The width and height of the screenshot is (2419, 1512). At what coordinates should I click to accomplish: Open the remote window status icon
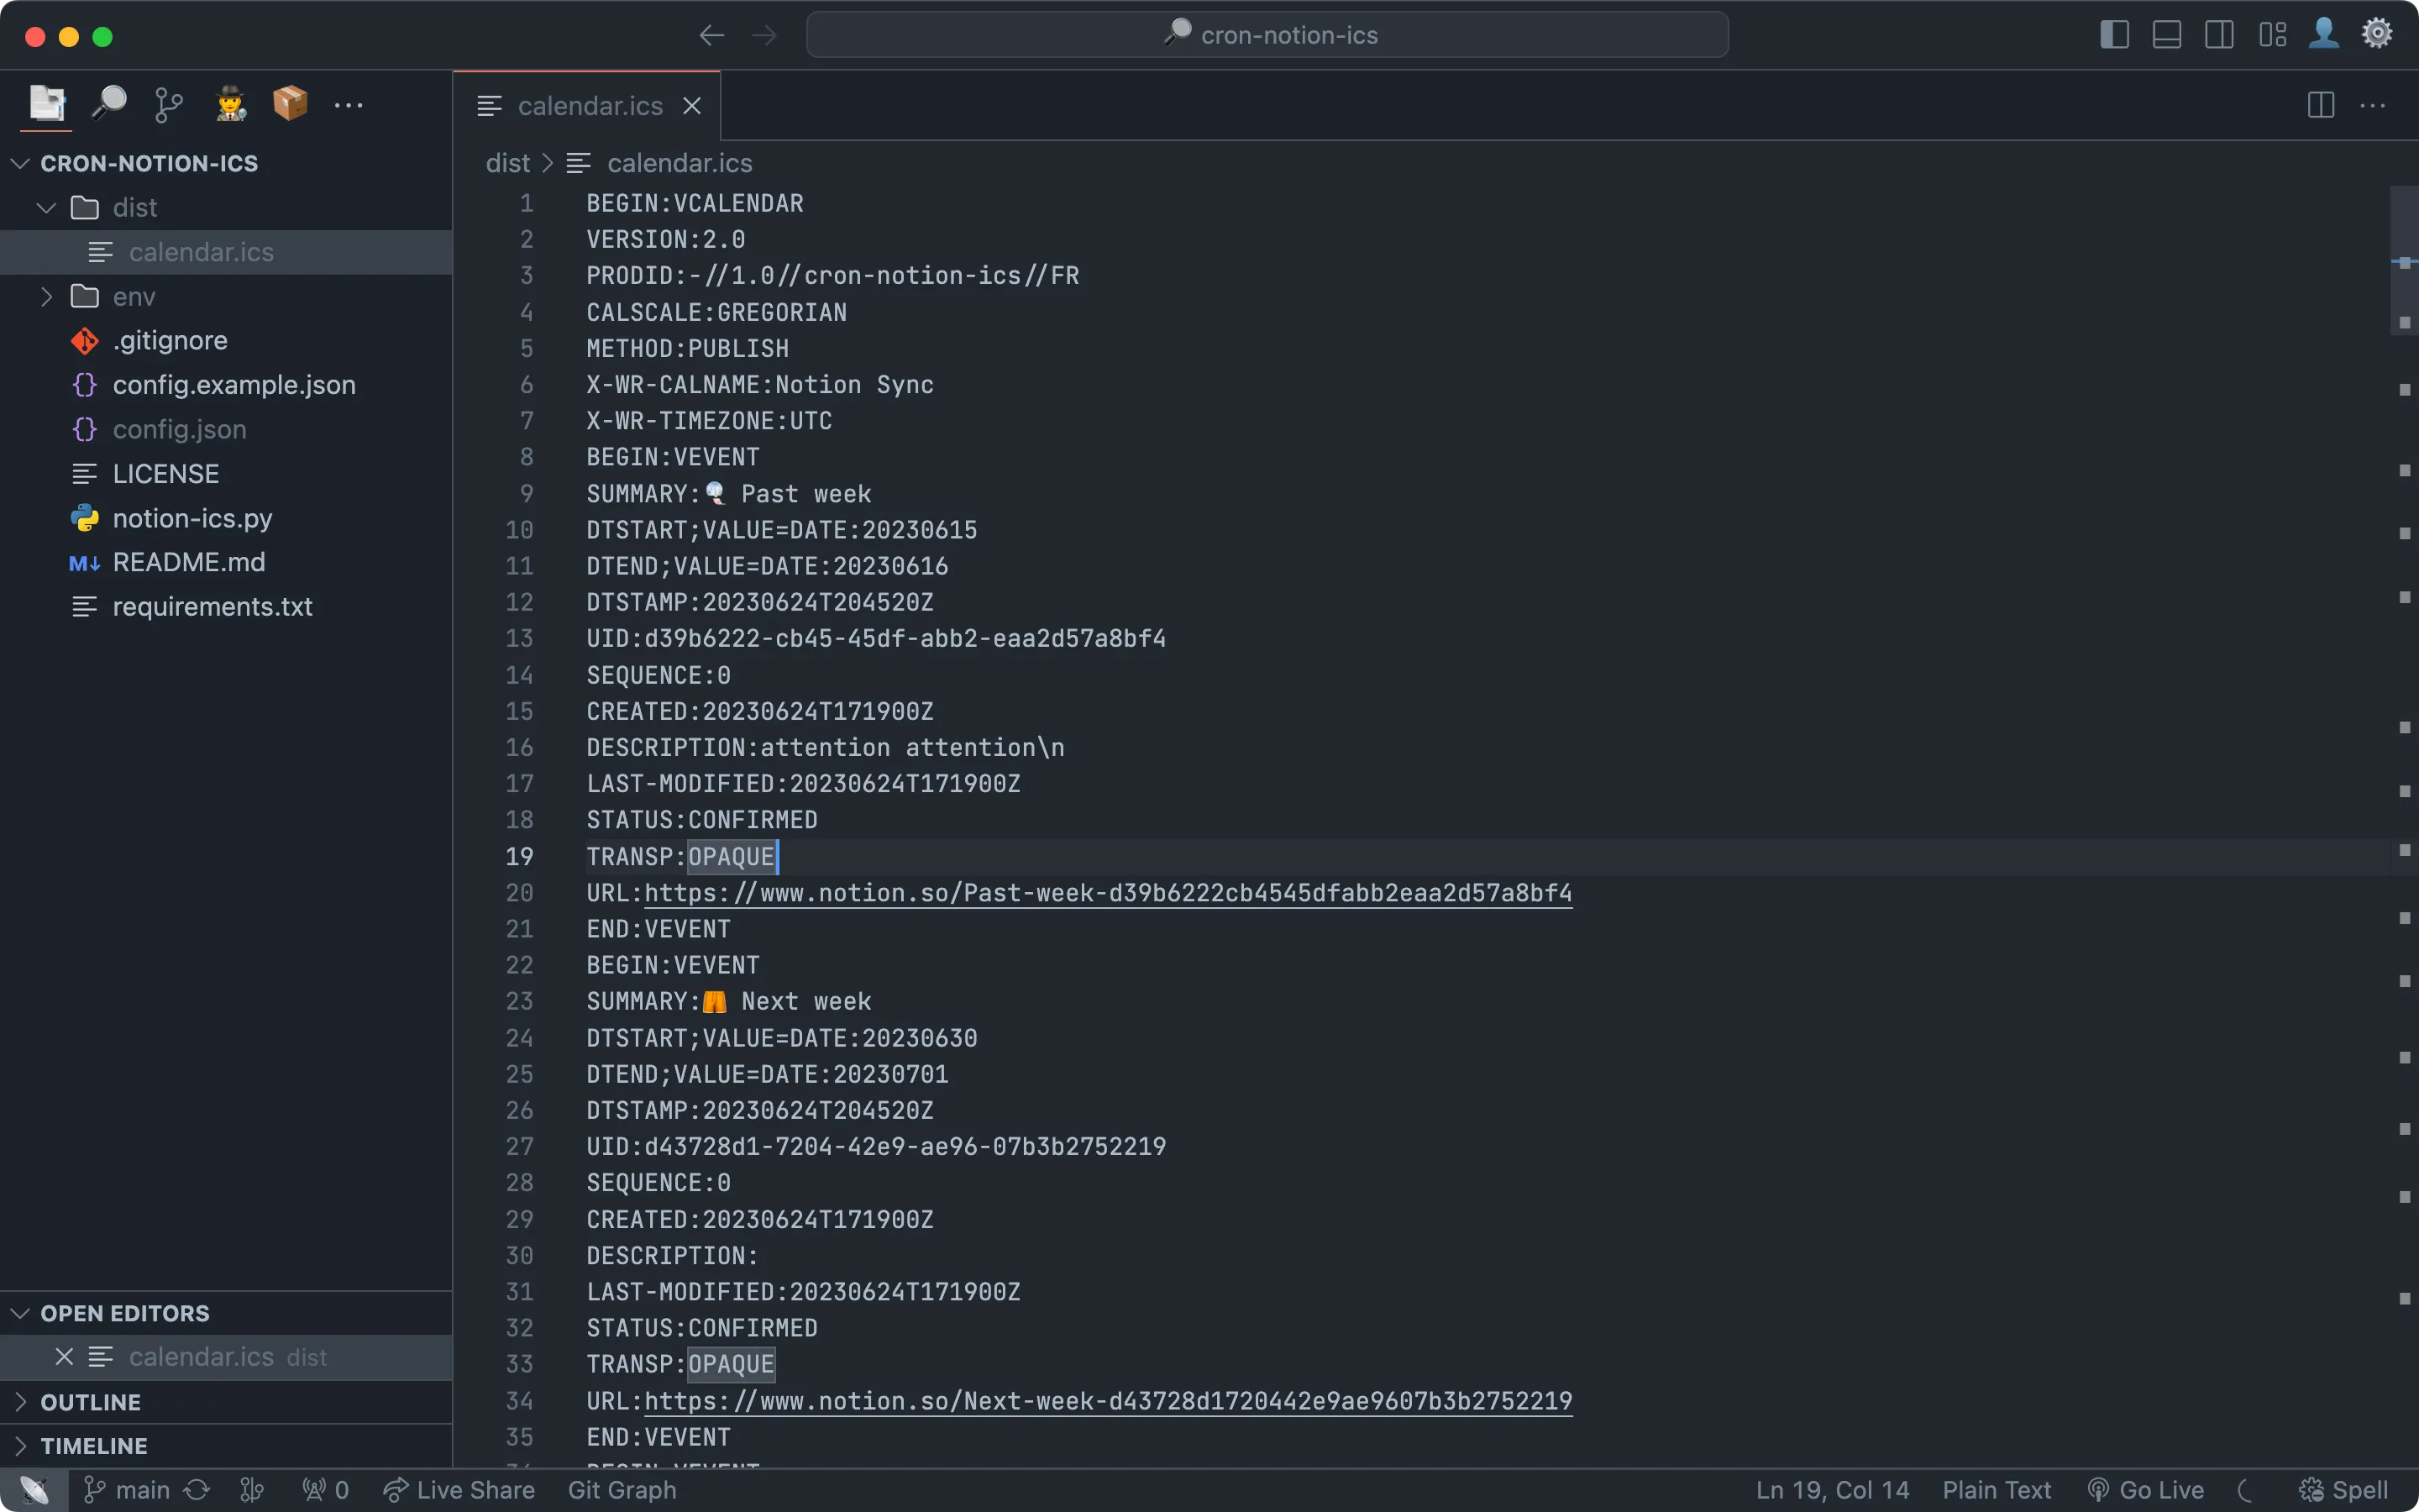click(x=34, y=1490)
